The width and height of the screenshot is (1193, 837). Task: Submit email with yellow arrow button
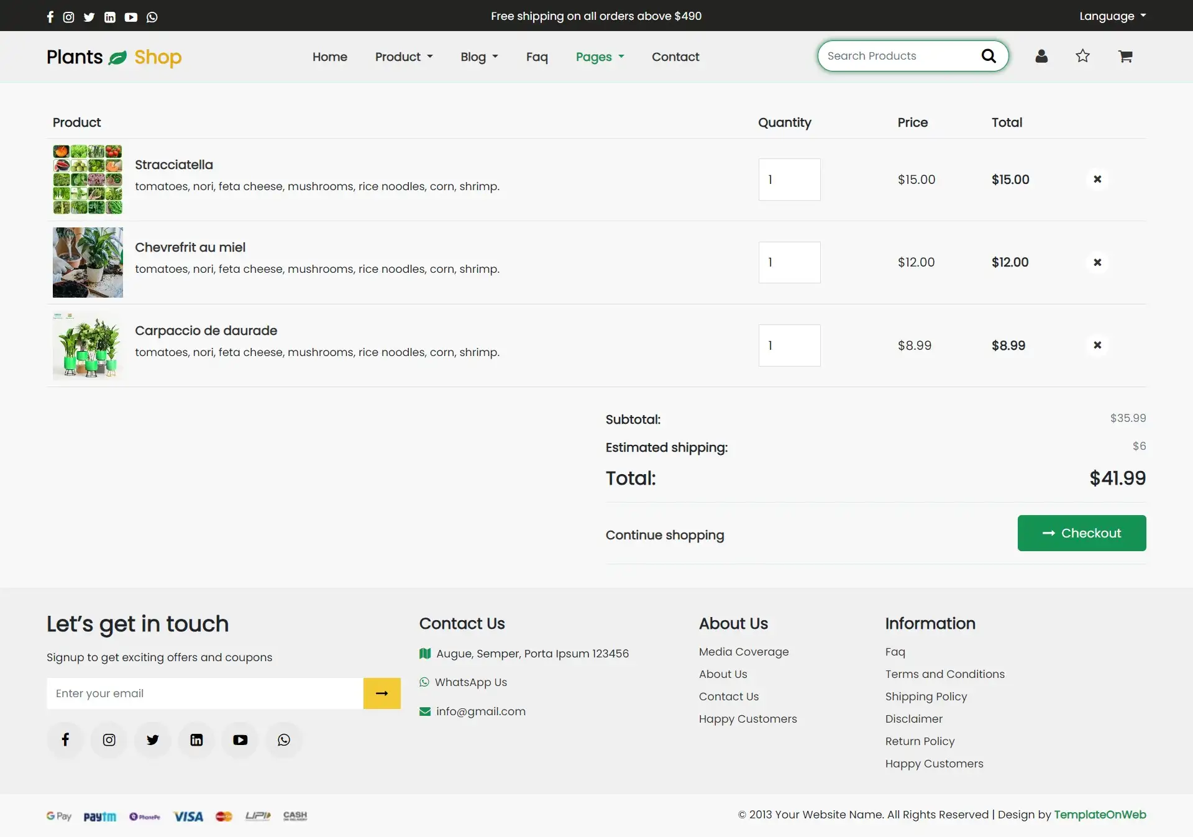pyautogui.click(x=382, y=693)
